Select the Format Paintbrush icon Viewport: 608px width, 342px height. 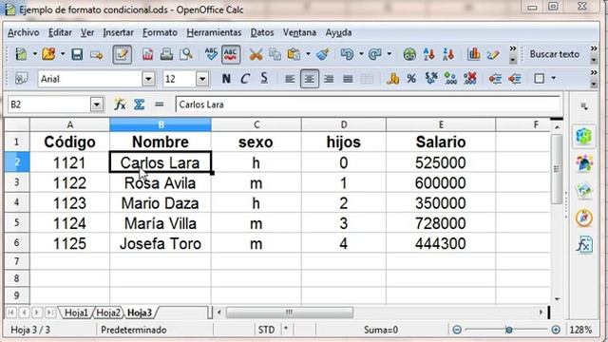pyautogui.click(x=323, y=54)
